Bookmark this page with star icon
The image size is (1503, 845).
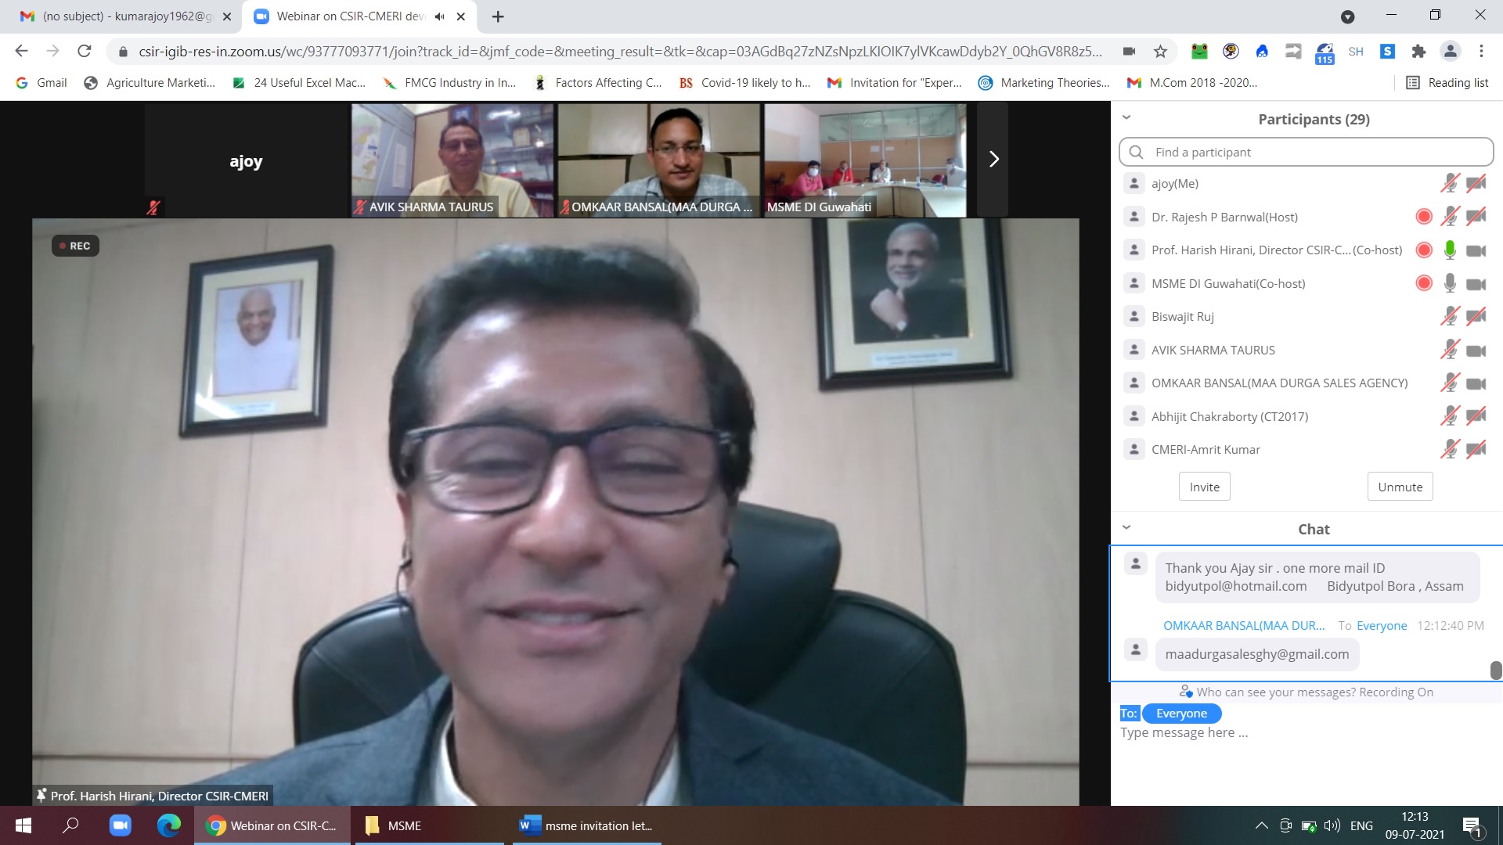[x=1160, y=52]
